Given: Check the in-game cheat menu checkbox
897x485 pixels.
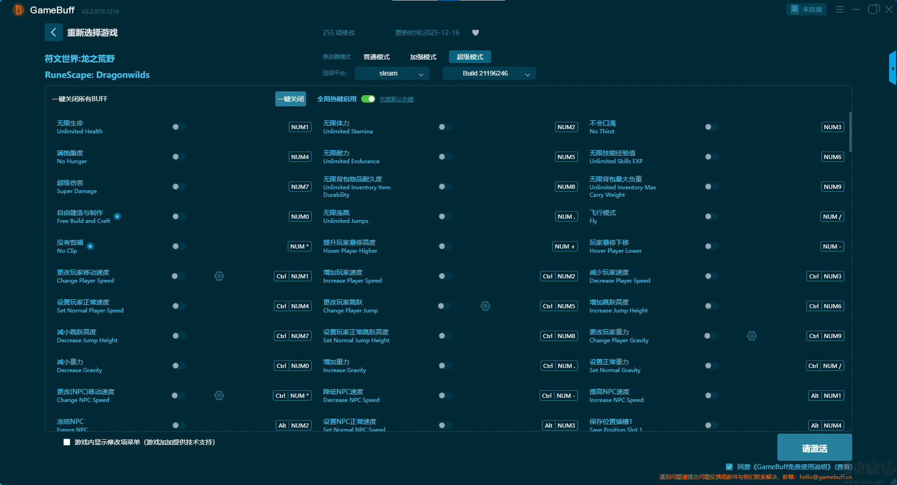Looking at the screenshot, I should 67,442.
